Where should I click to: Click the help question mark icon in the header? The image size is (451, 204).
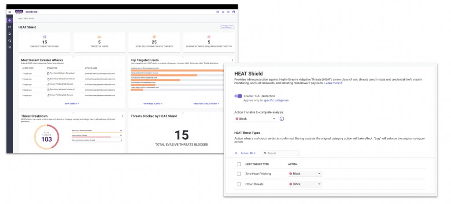(x=228, y=11)
